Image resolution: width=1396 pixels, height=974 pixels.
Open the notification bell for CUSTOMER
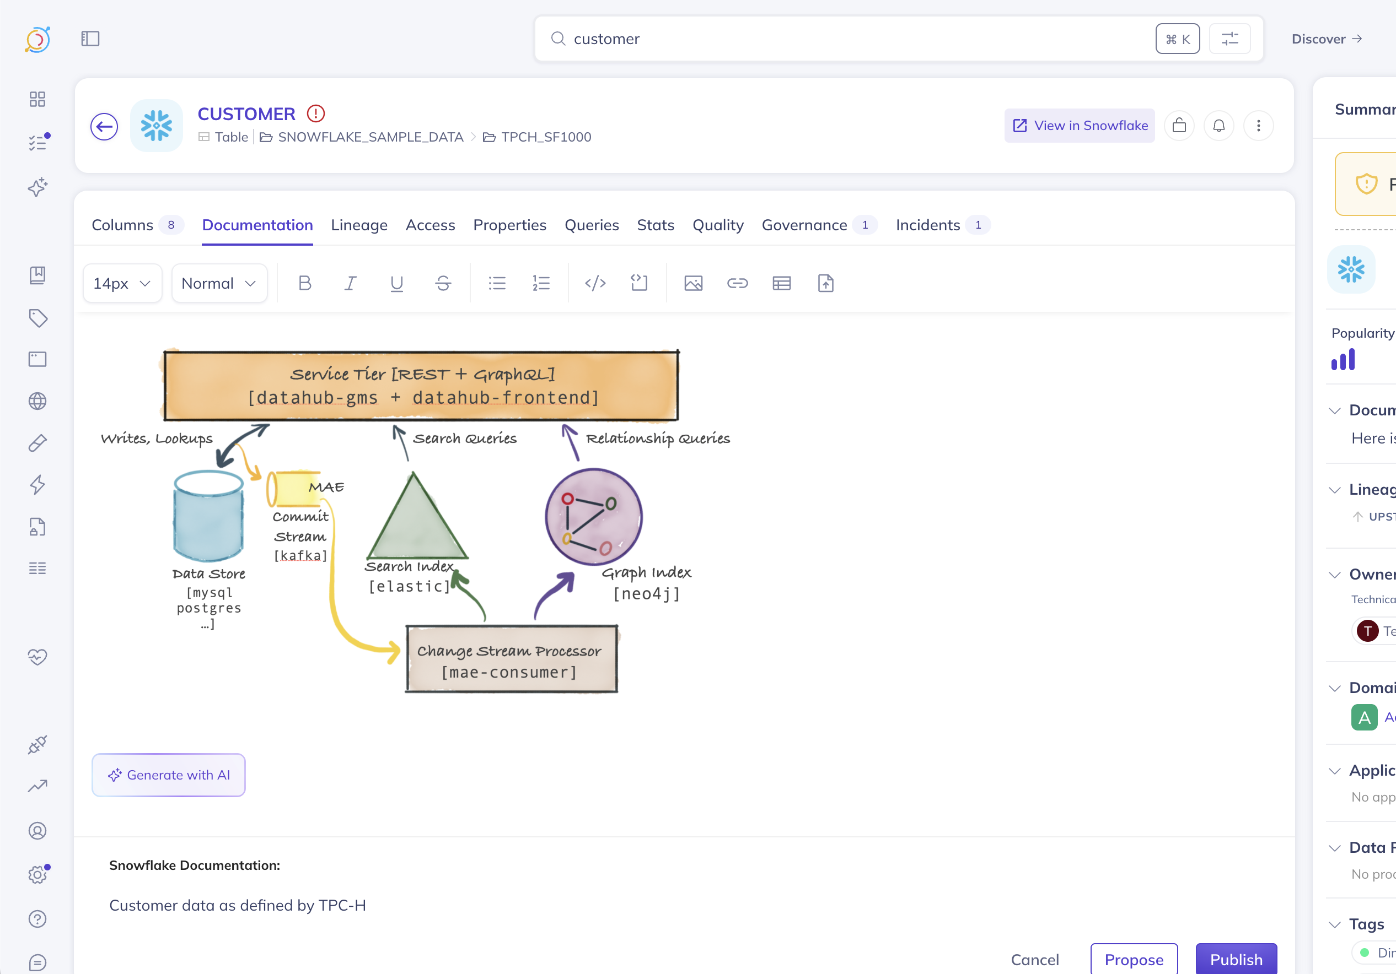[1218, 126]
